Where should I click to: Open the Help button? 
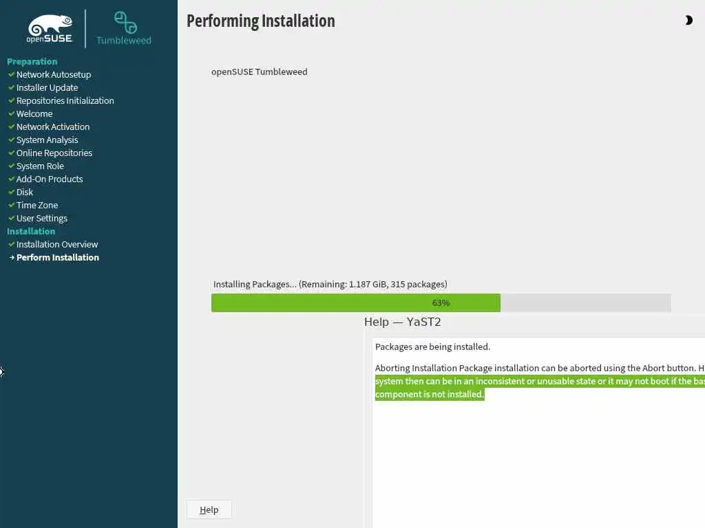click(x=209, y=509)
